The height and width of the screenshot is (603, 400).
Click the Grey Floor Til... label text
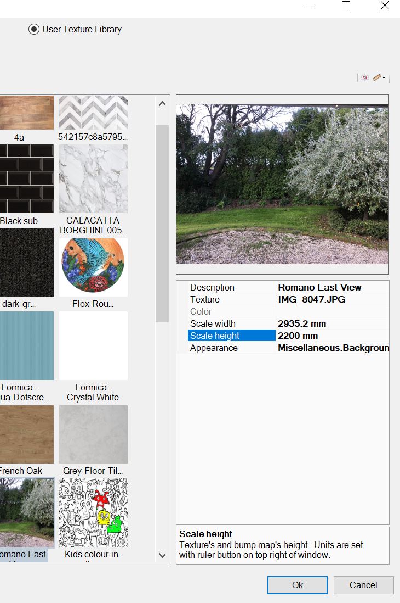pos(93,471)
